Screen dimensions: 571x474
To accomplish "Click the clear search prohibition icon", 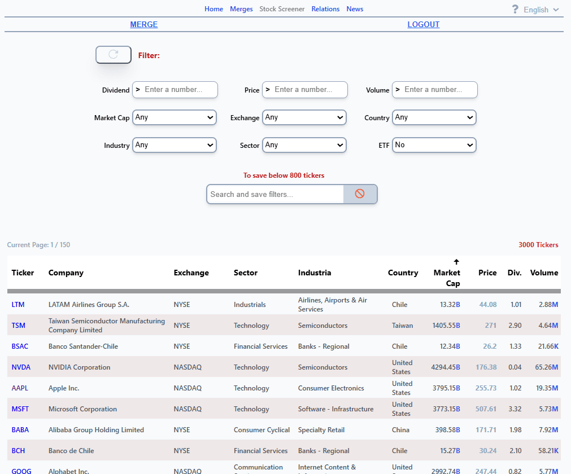I will point(360,194).
